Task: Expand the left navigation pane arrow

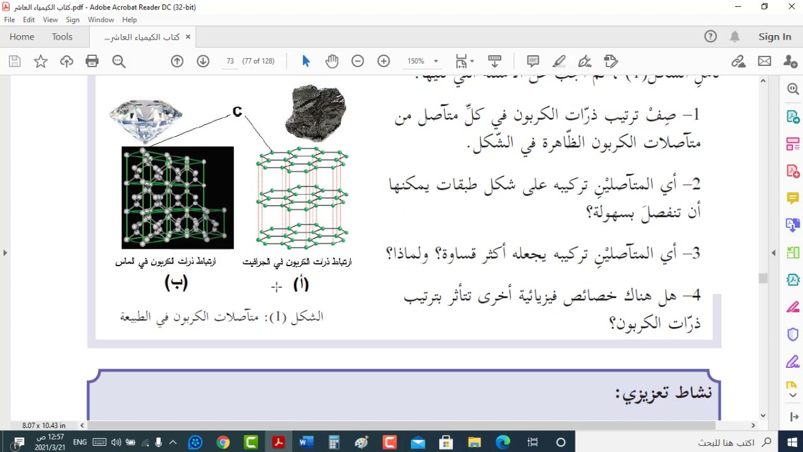Action: click(x=5, y=253)
